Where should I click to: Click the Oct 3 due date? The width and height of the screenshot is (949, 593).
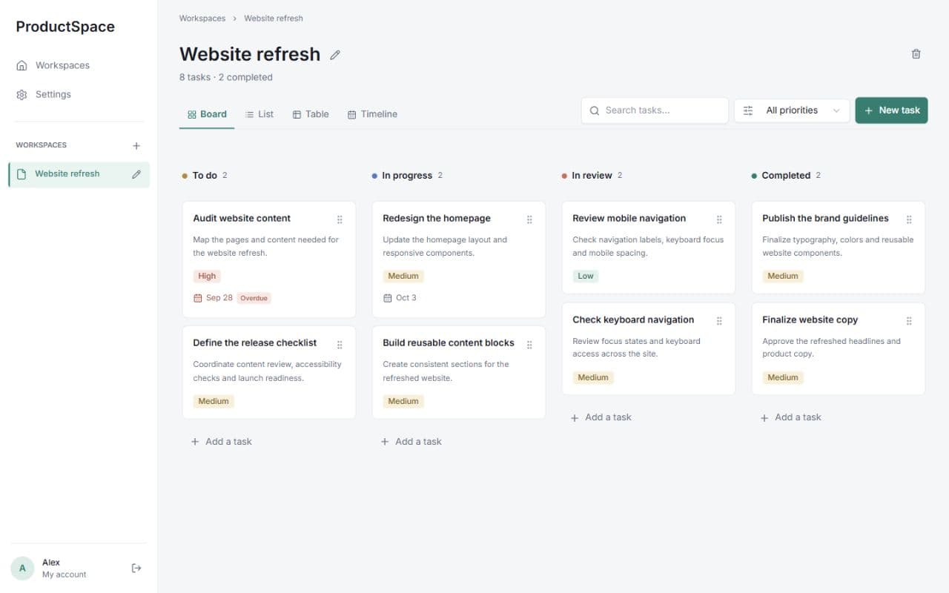[400, 298]
